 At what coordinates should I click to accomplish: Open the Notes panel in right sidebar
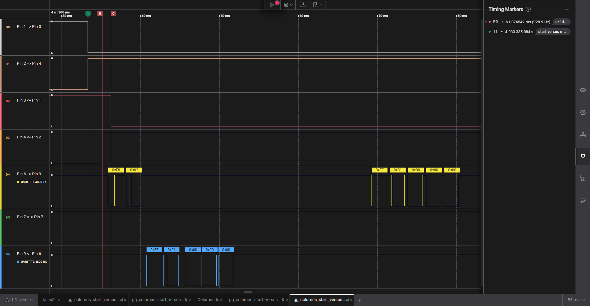pos(583,201)
